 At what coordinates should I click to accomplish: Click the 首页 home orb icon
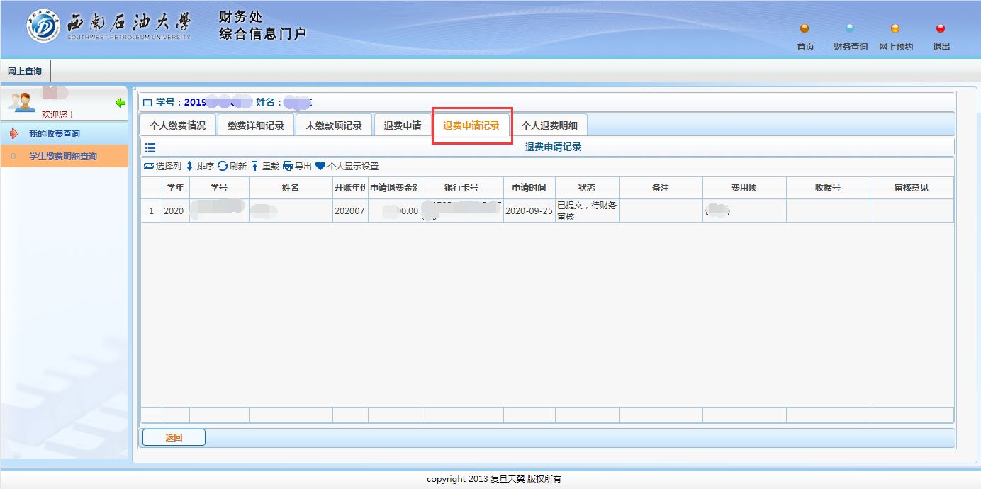pos(804,29)
